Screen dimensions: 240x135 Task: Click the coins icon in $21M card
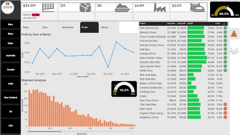coord(197,7)
